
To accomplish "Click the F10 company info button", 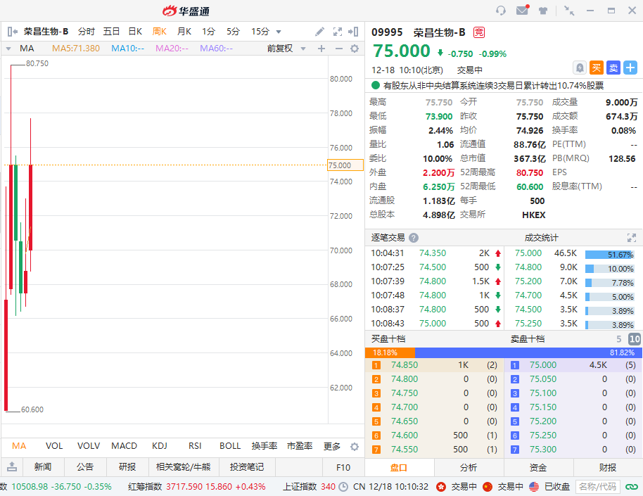I will (x=343, y=467).
